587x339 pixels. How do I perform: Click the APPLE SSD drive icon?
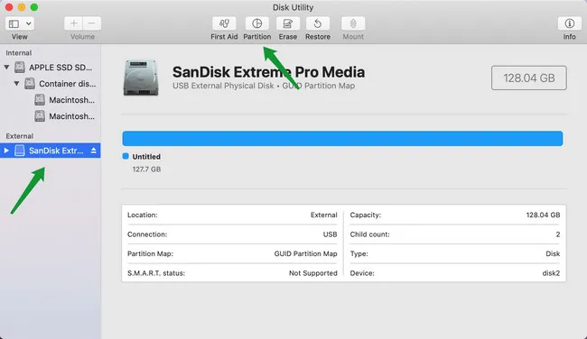20,68
